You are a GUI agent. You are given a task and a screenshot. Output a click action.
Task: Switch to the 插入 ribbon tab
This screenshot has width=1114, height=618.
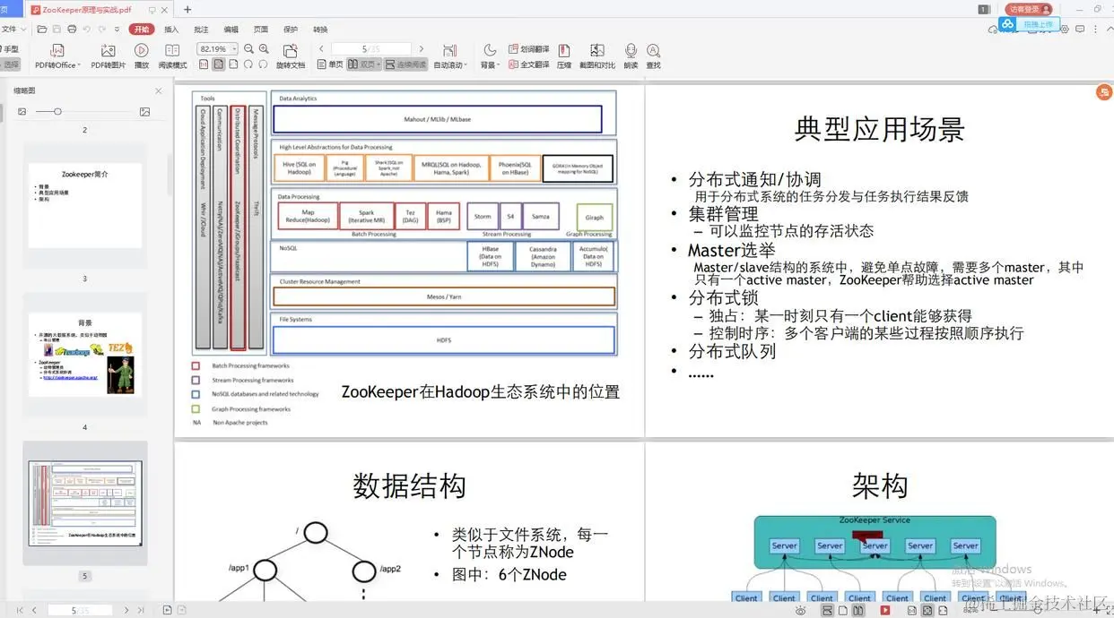click(171, 30)
